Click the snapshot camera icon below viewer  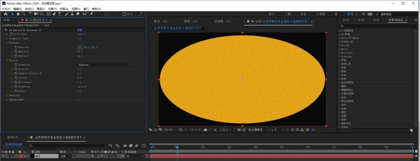[205, 130]
